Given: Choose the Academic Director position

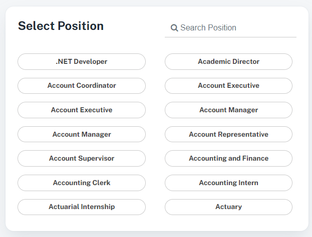Looking at the screenshot, I should [228, 62].
